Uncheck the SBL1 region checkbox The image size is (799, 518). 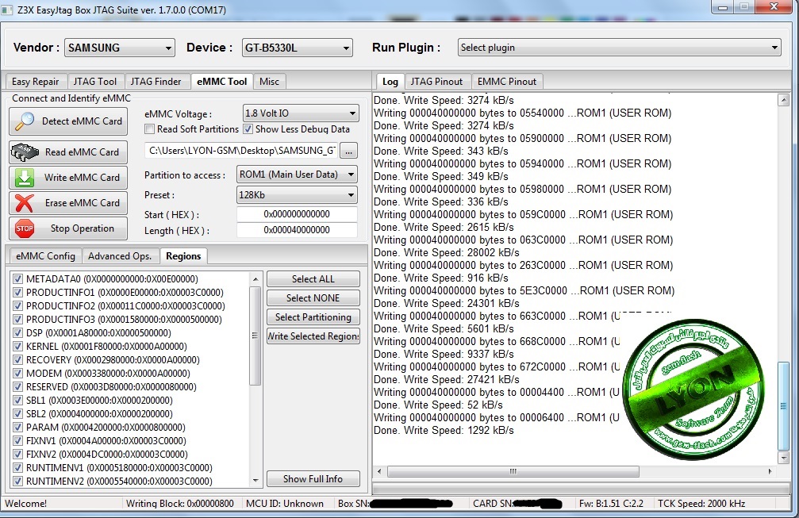tap(17, 401)
